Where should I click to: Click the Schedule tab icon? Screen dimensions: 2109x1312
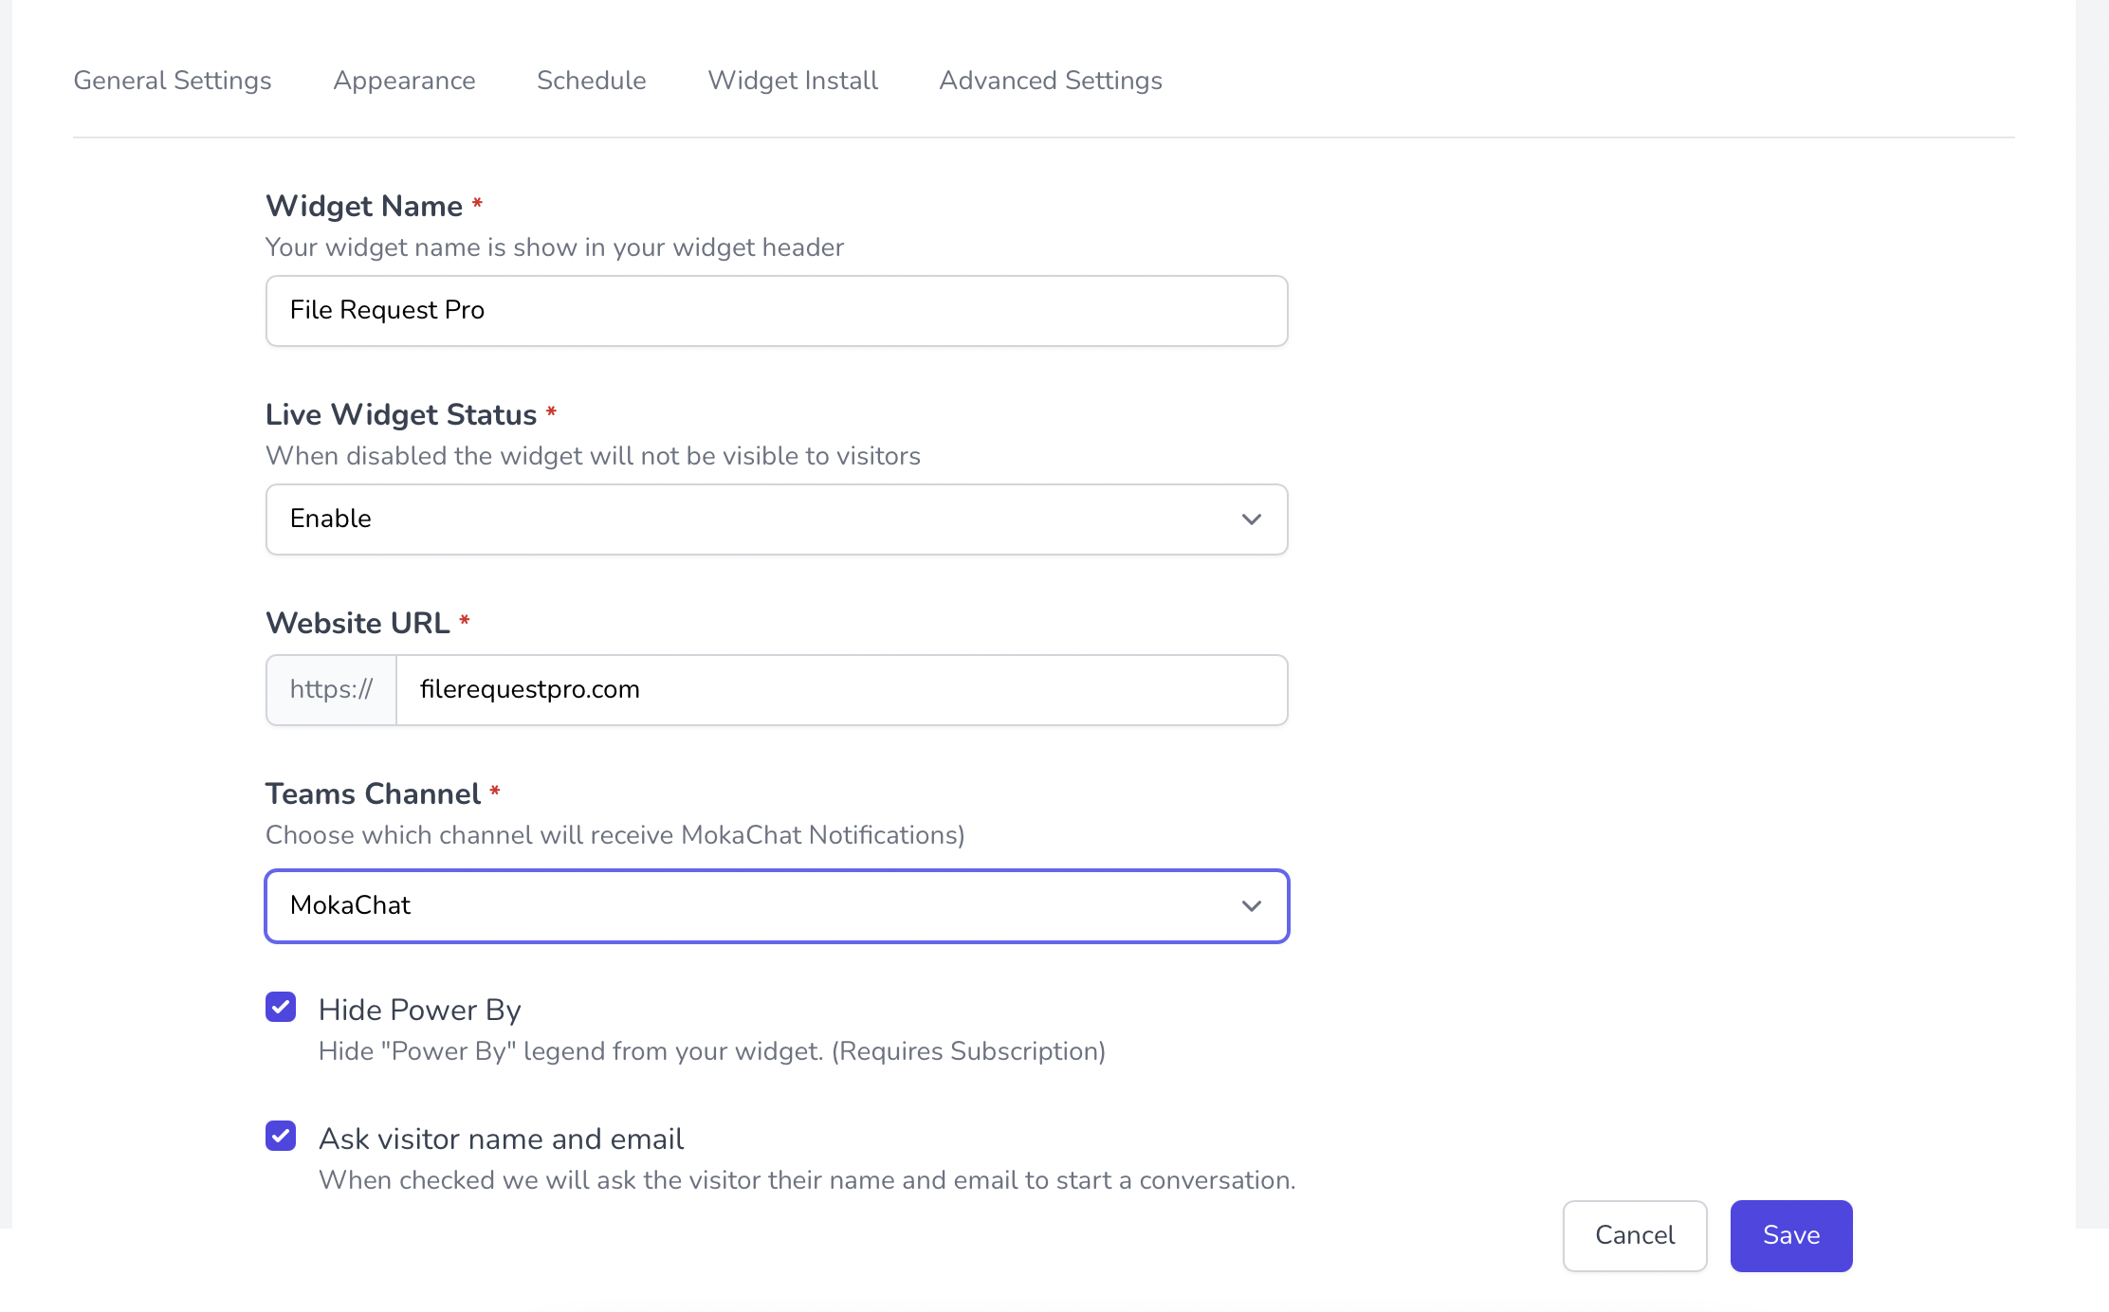[x=591, y=81]
